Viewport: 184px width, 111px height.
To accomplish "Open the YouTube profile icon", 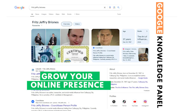I will [x=135, y=102].
